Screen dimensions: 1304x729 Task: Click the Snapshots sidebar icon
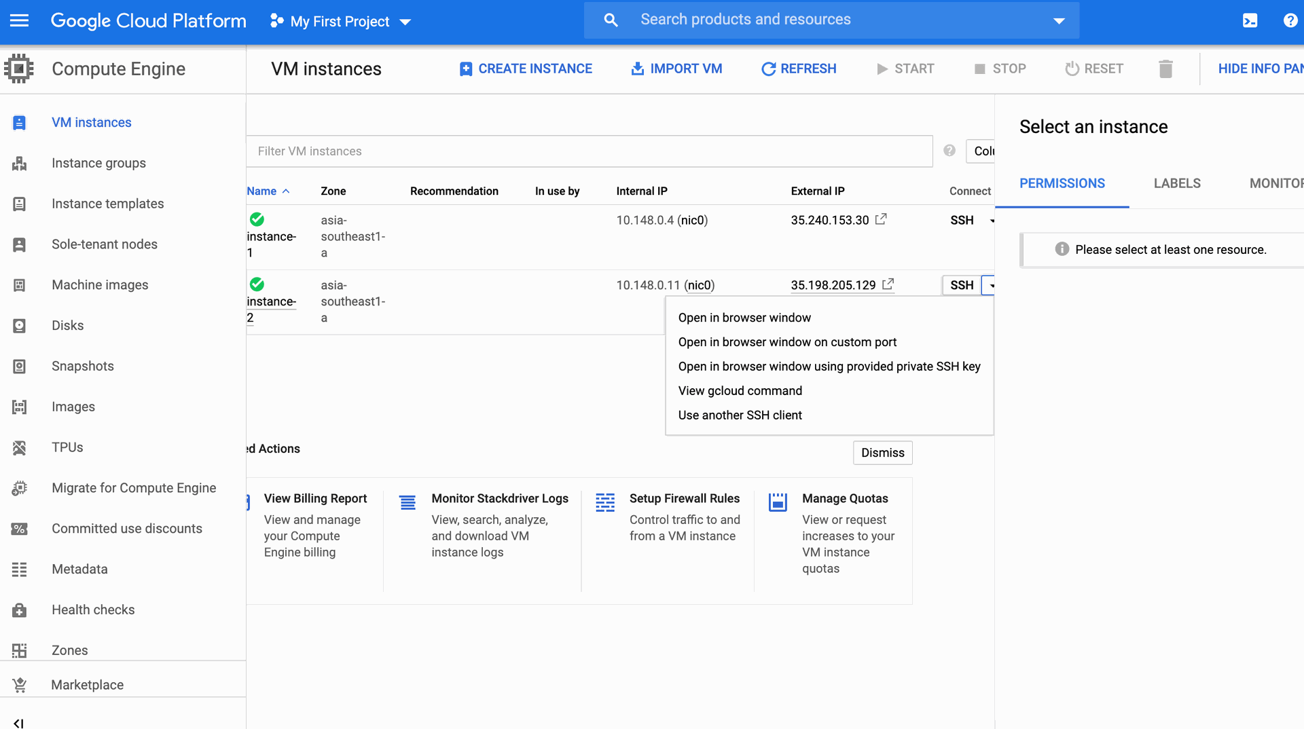pyautogui.click(x=20, y=367)
